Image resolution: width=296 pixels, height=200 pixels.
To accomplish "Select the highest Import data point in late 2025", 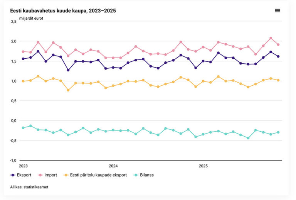I will click(x=271, y=38).
